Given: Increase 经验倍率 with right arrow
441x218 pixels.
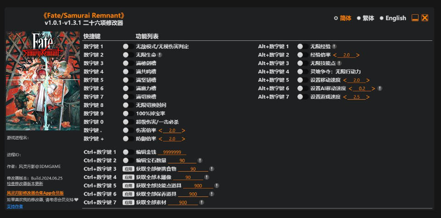Looking at the screenshot, I should tap(358, 55).
